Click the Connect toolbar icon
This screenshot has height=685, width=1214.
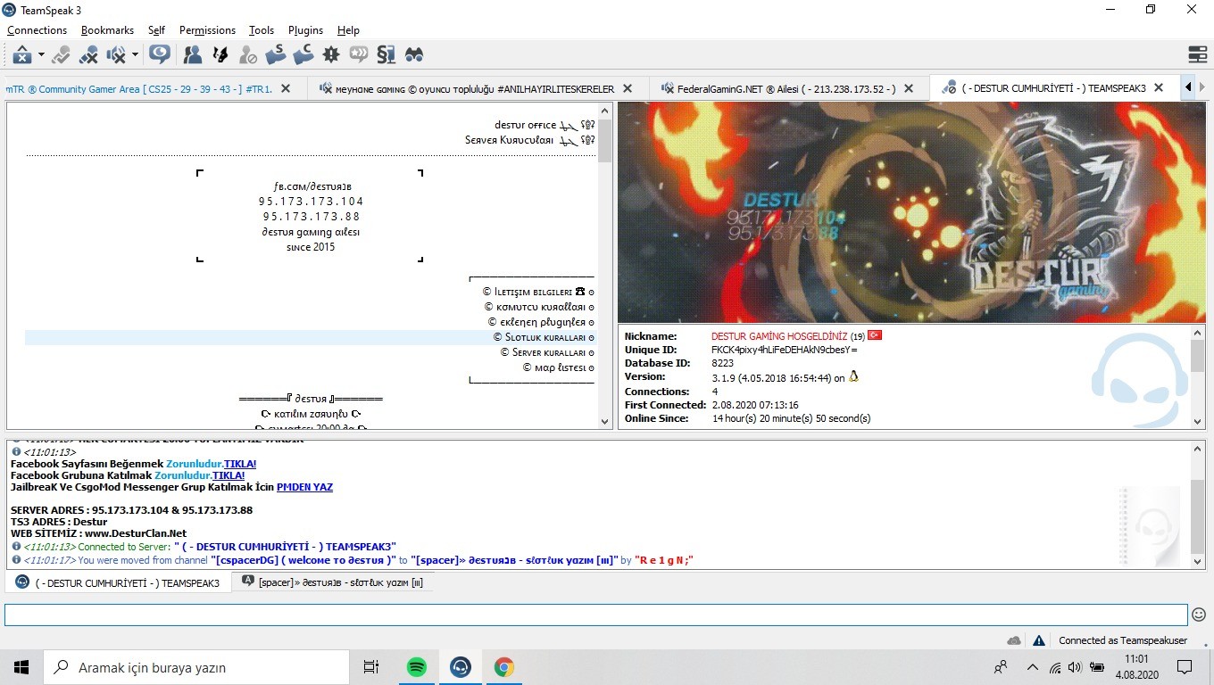tap(22, 54)
